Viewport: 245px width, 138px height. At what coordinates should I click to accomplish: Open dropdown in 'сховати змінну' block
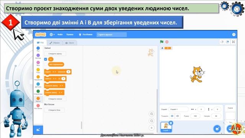[x=60, y=93]
